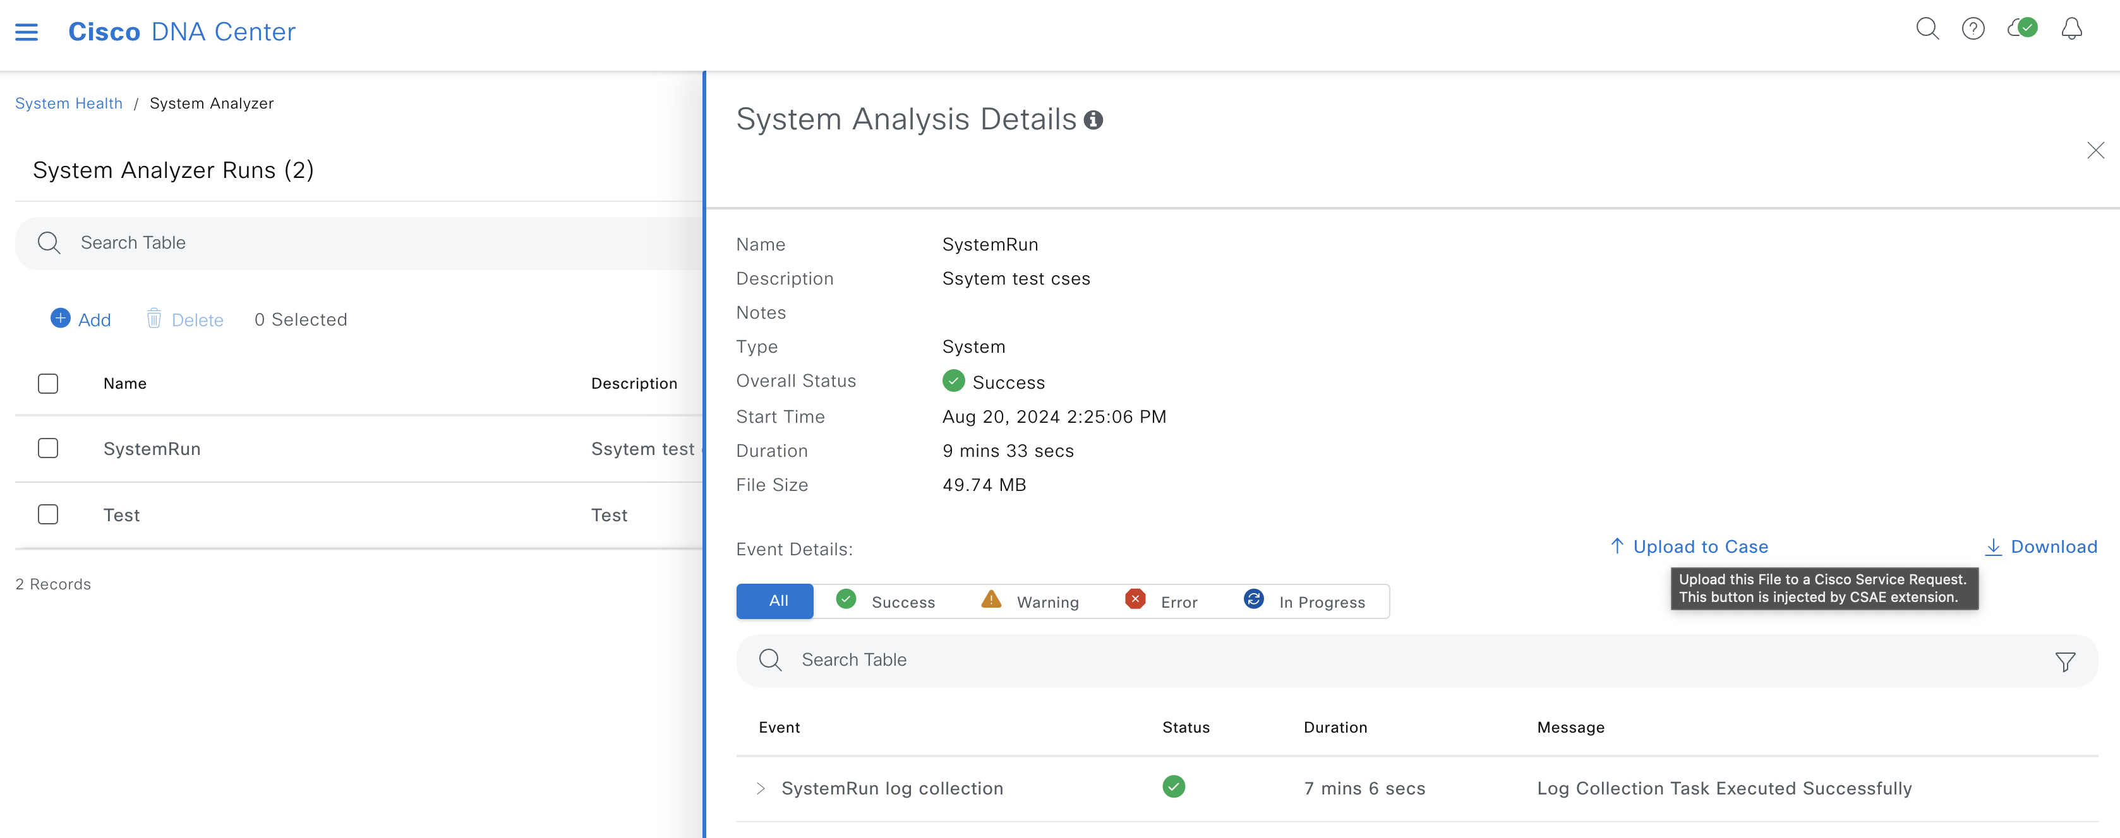Click the magnifier in Event Details search
Screen dimensions: 2120x838
click(x=770, y=661)
